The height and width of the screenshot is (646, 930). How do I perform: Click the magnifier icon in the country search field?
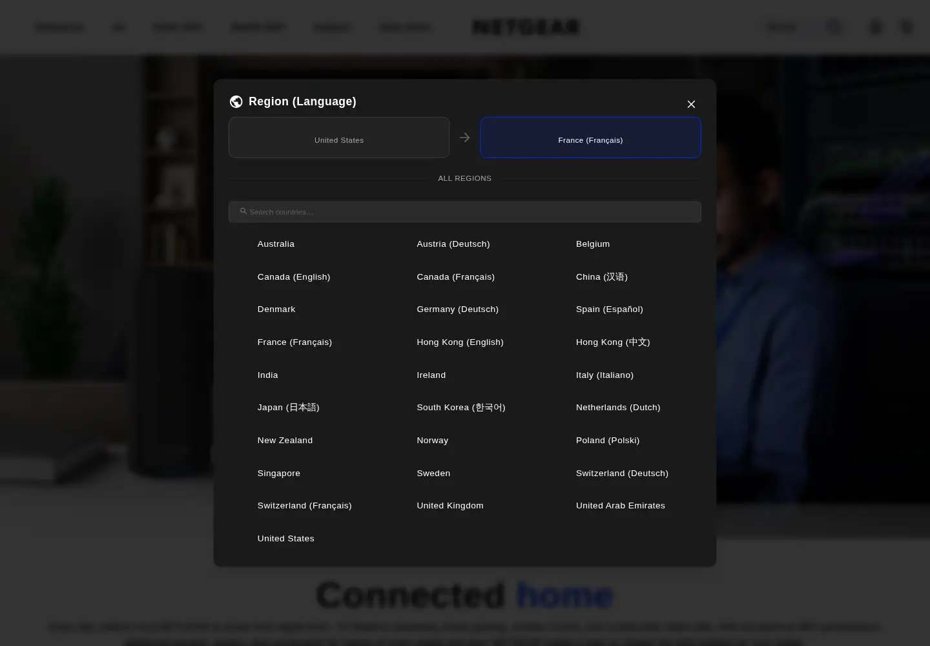(243, 211)
